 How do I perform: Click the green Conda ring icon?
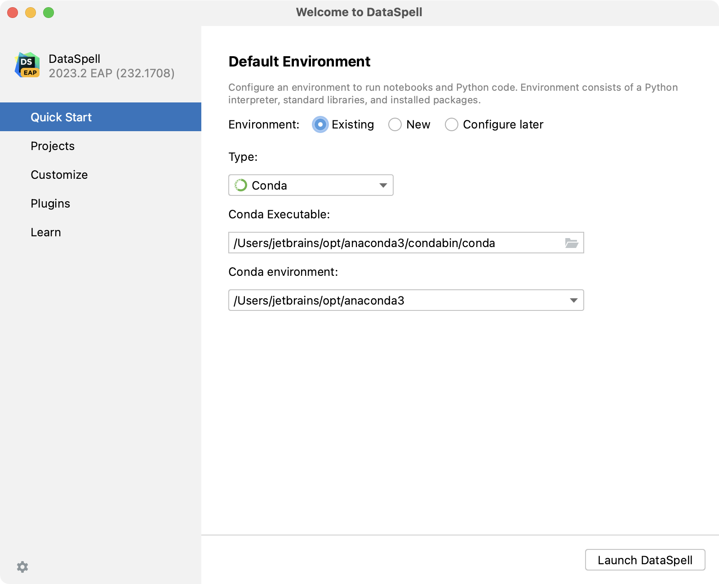click(241, 186)
